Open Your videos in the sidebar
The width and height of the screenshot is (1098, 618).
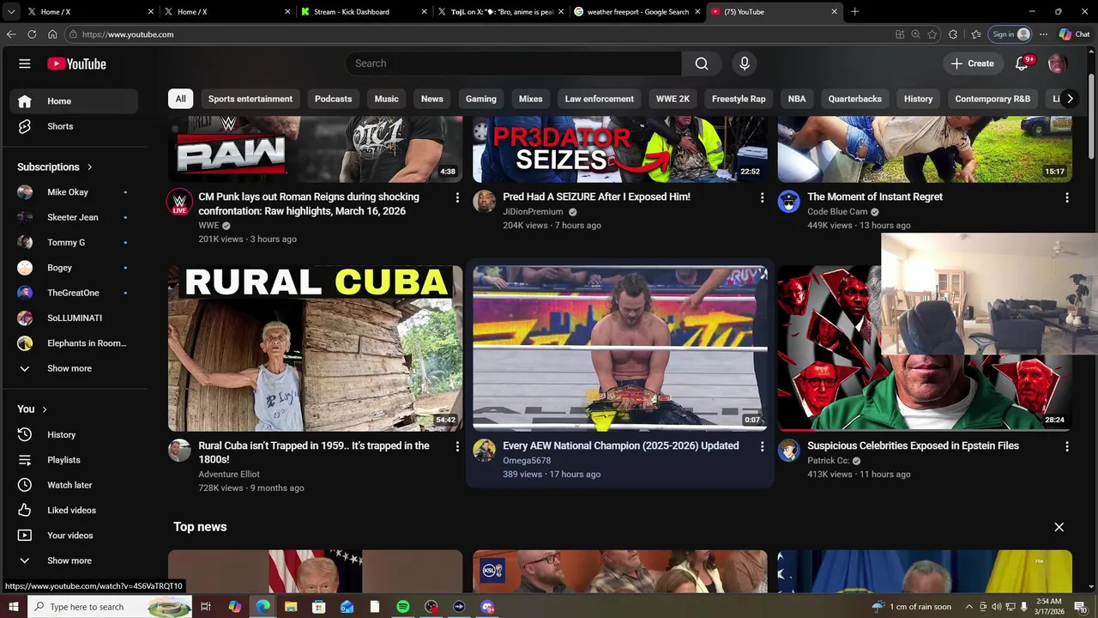74,536
